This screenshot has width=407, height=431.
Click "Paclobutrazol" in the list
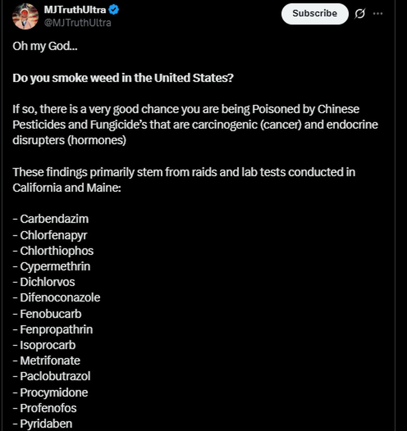pyautogui.click(x=55, y=376)
